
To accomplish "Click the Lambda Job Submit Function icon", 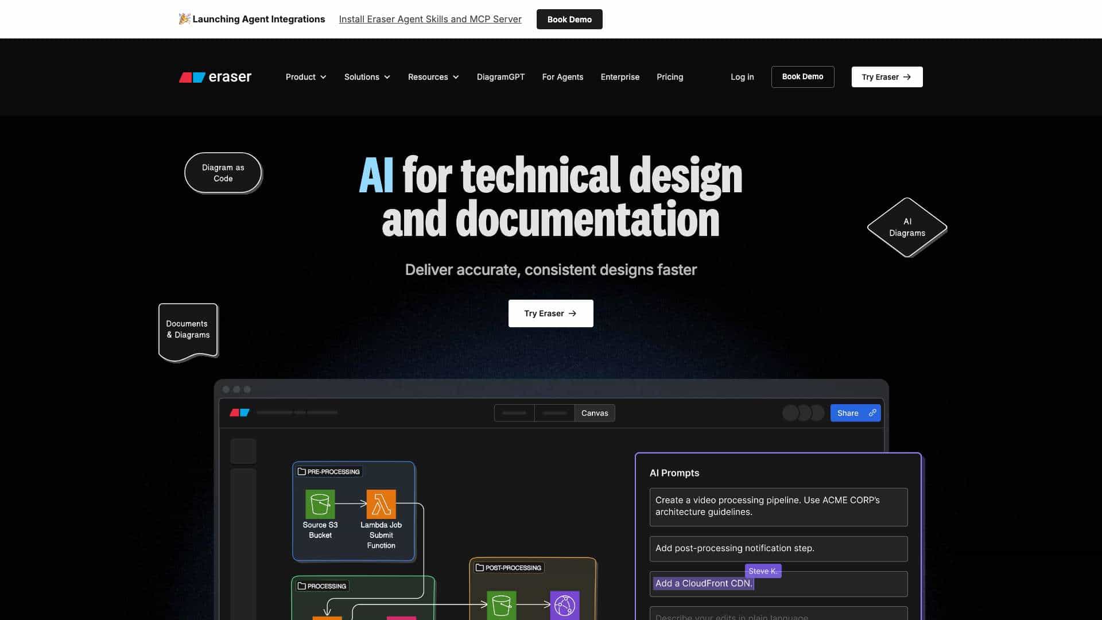I will (381, 504).
